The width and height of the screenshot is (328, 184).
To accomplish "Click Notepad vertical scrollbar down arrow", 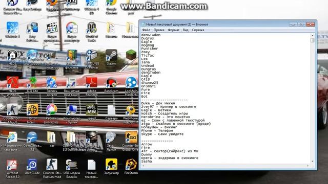I will [313, 162].
